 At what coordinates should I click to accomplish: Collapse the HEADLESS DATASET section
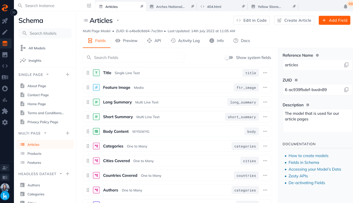coord(61,174)
